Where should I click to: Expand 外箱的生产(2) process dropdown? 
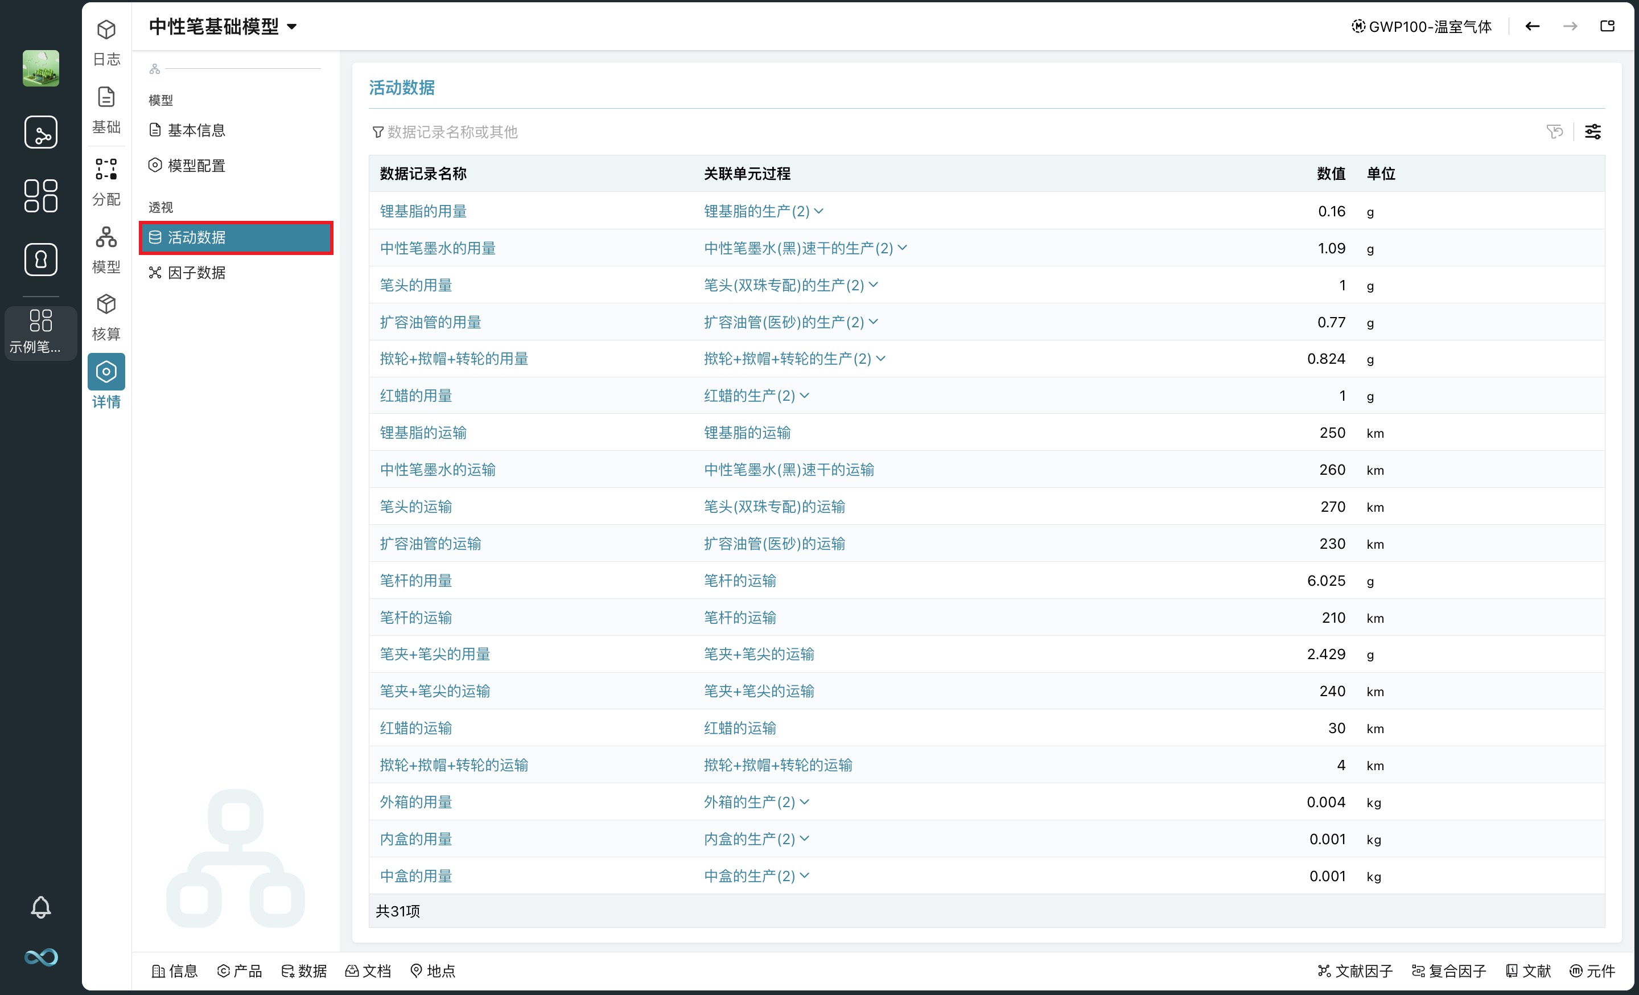(x=804, y=801)
